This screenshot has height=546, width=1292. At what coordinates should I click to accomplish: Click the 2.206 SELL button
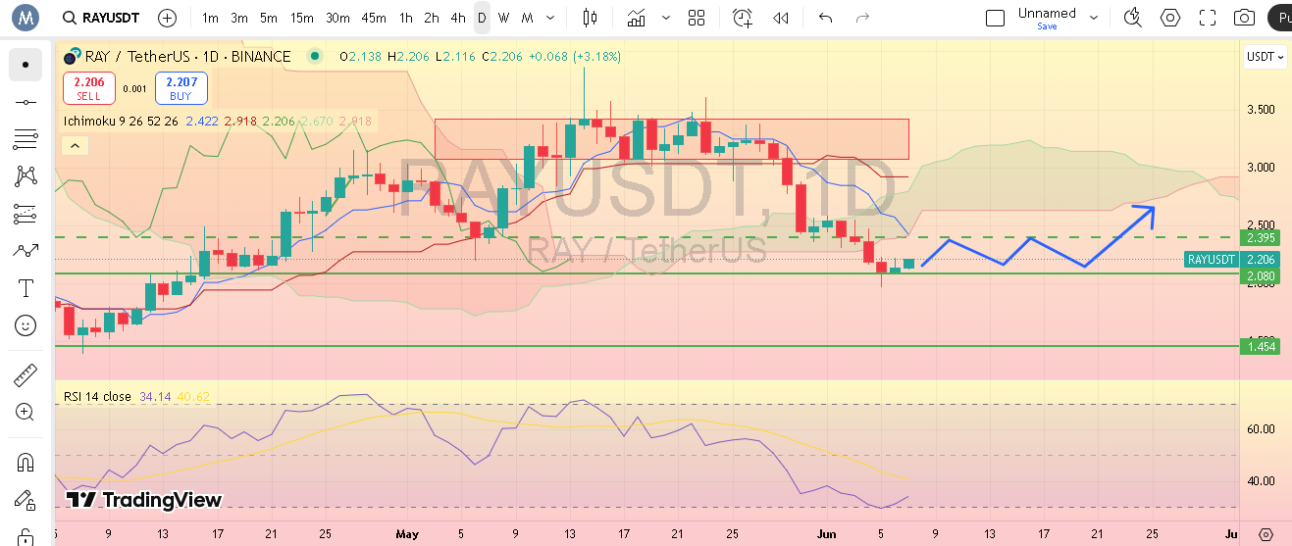pyautogui.click(x=89, y=88)
